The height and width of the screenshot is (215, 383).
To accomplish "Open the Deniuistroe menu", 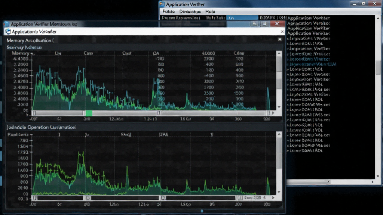I will (190, 12).
